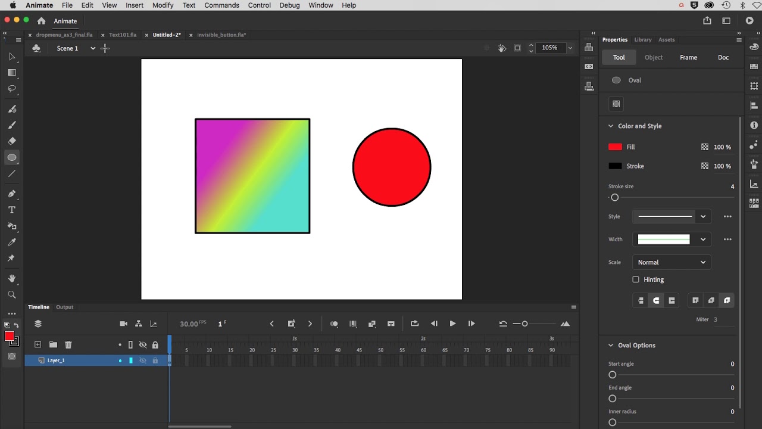Enable the Hinting checkbox
This screenshot has width=762, height=429.
click(636, 279)
